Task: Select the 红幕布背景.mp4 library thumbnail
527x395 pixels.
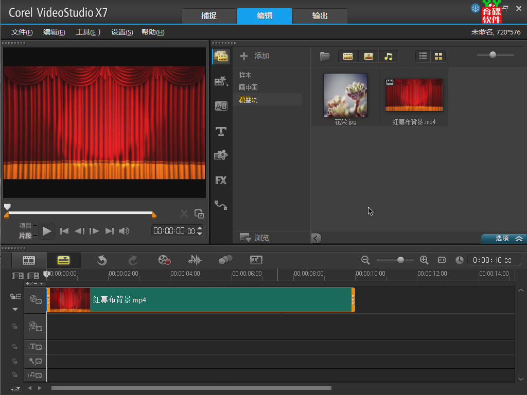Action: [414, 95]
